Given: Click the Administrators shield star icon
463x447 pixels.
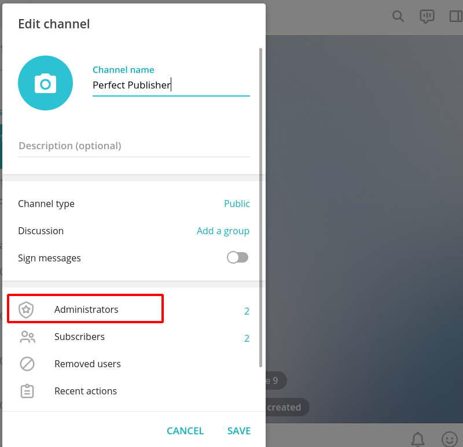Looking at the screenshot, I should tap(26, 310).
